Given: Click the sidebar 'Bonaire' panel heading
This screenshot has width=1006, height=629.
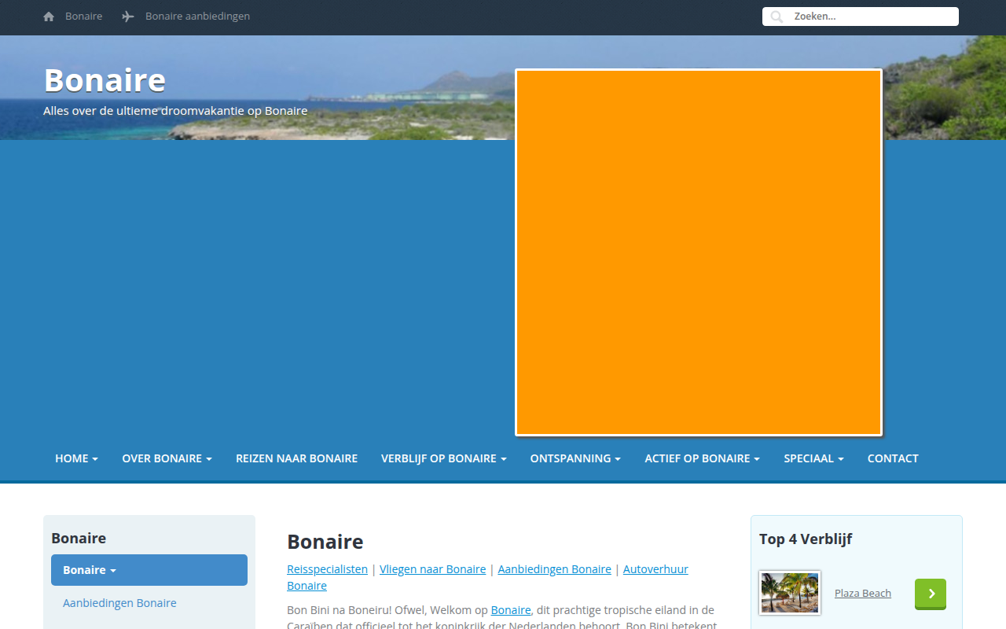Looking at the screenshot, I should 79,539.
